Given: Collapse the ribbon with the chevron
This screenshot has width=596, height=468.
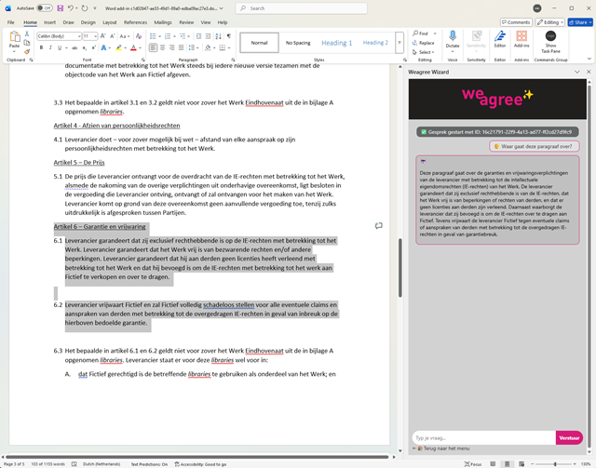Looking at the screenshot, I should tap(589, 59).
